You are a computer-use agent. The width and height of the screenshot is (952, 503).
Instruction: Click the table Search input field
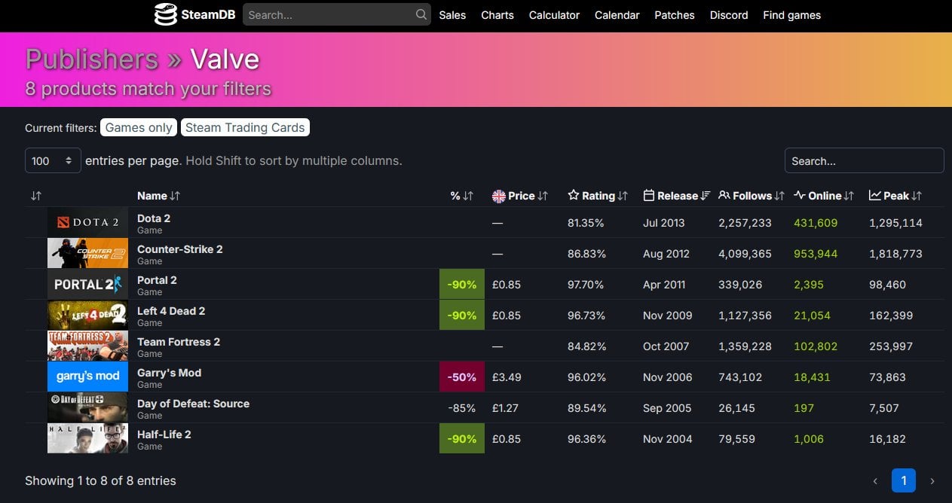(864, 160)
